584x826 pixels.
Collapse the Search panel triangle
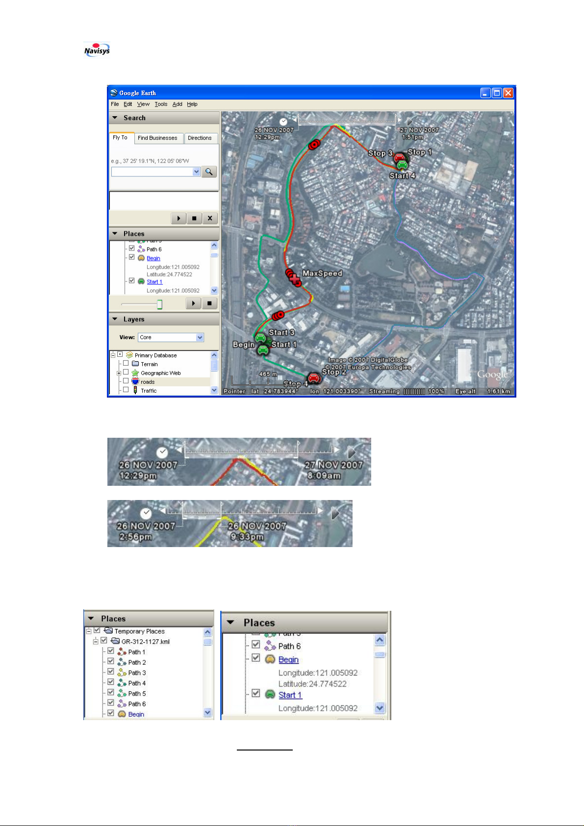click(x=115, y=118)
